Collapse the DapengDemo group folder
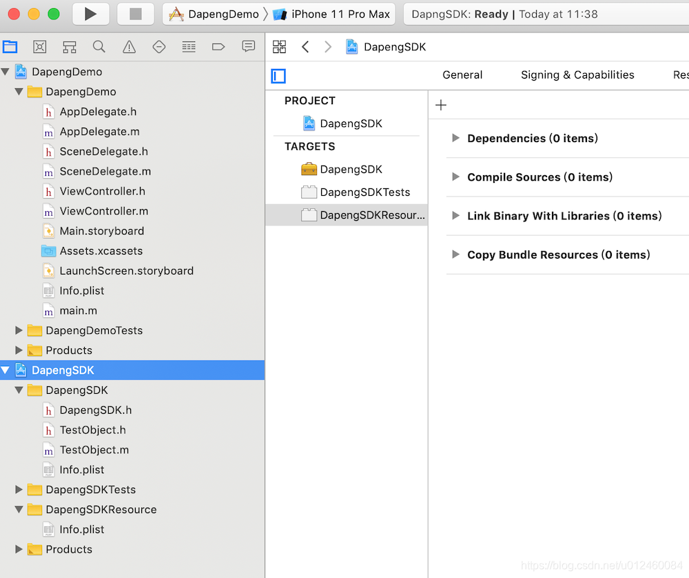689x578 pixels. click(19, 92)
